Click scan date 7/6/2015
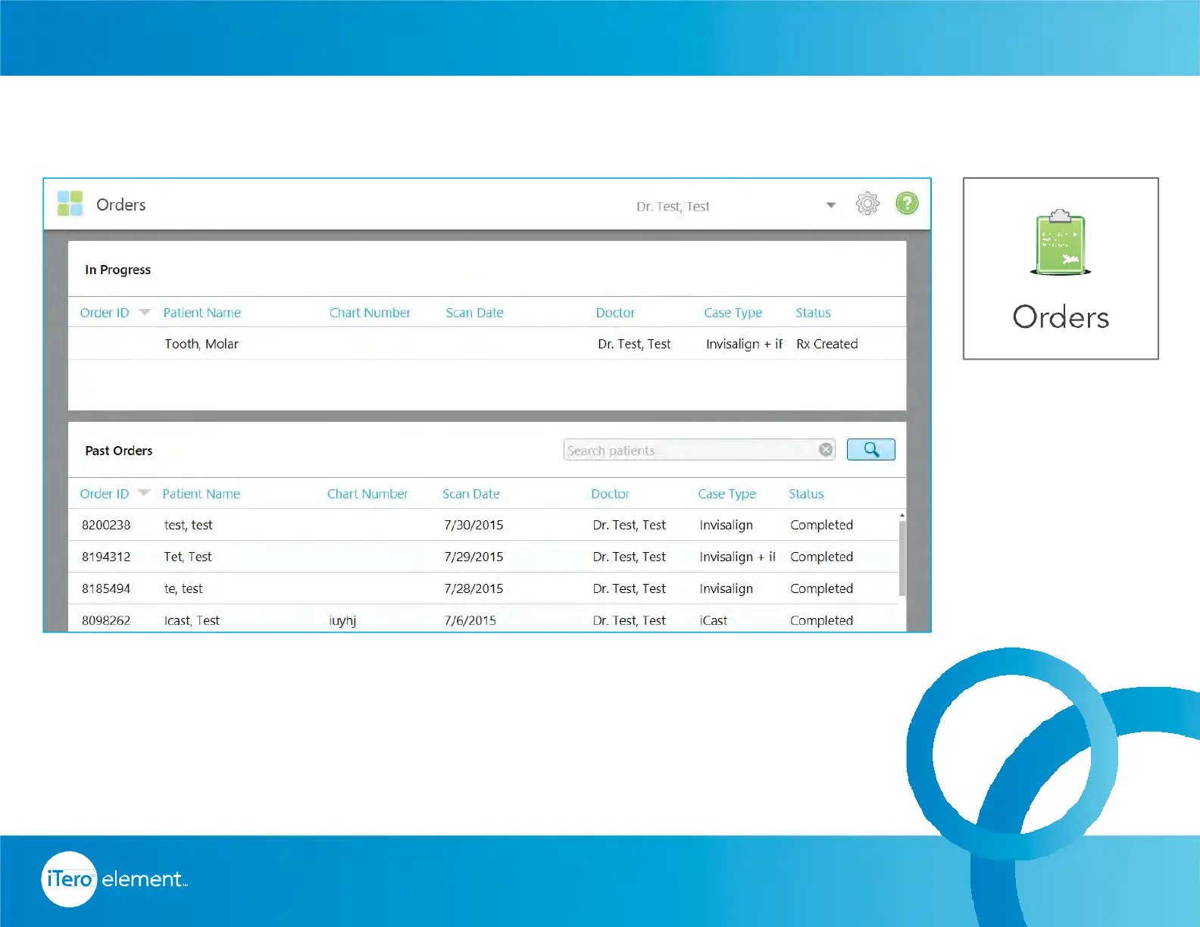The image size is (1200, 927). click(470, 620)
